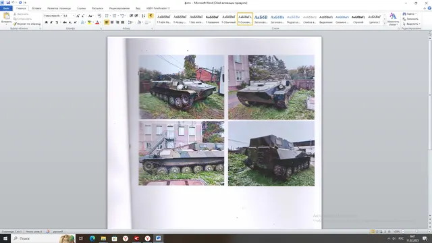The width and height of the screenshot is (432, 243).
Task: Toggle Underline formatting
Action: [57, 22]
